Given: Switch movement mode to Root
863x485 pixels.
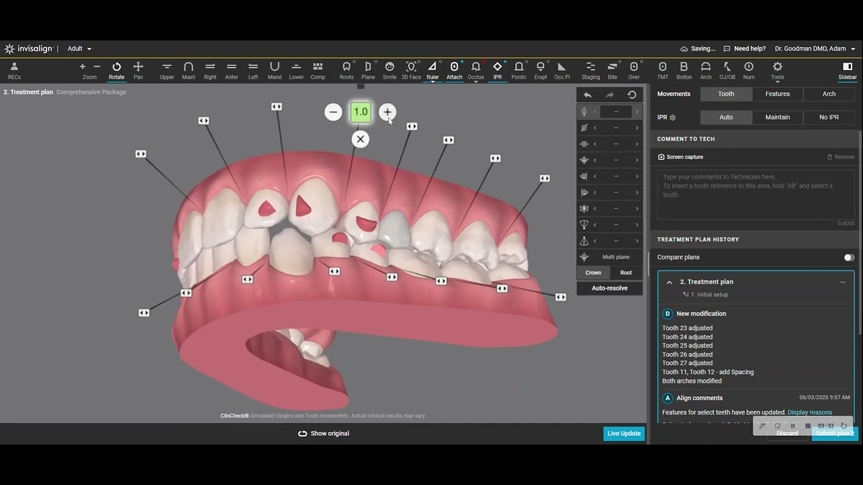Looking at the screenshot, I should [x=626, y=273].
